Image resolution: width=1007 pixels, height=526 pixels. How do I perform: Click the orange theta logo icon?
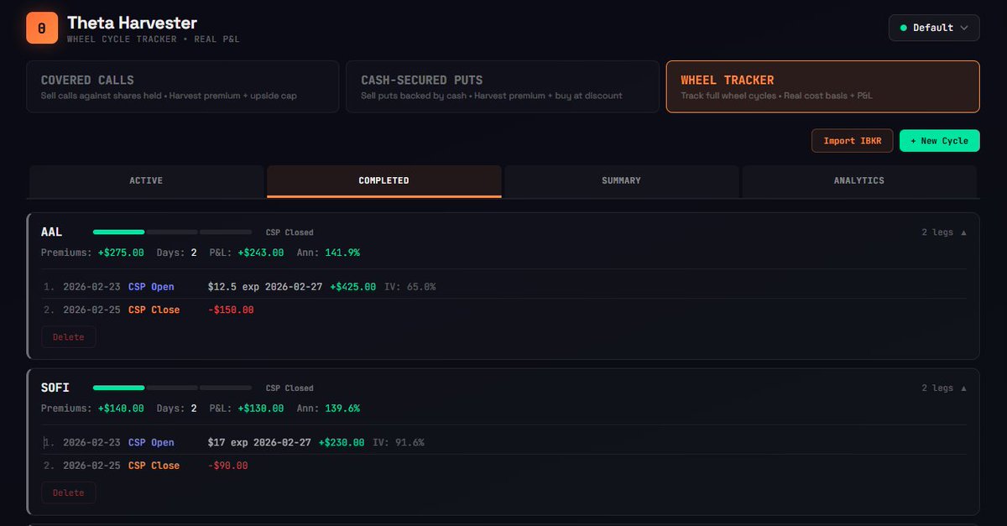tap(42, 28)
